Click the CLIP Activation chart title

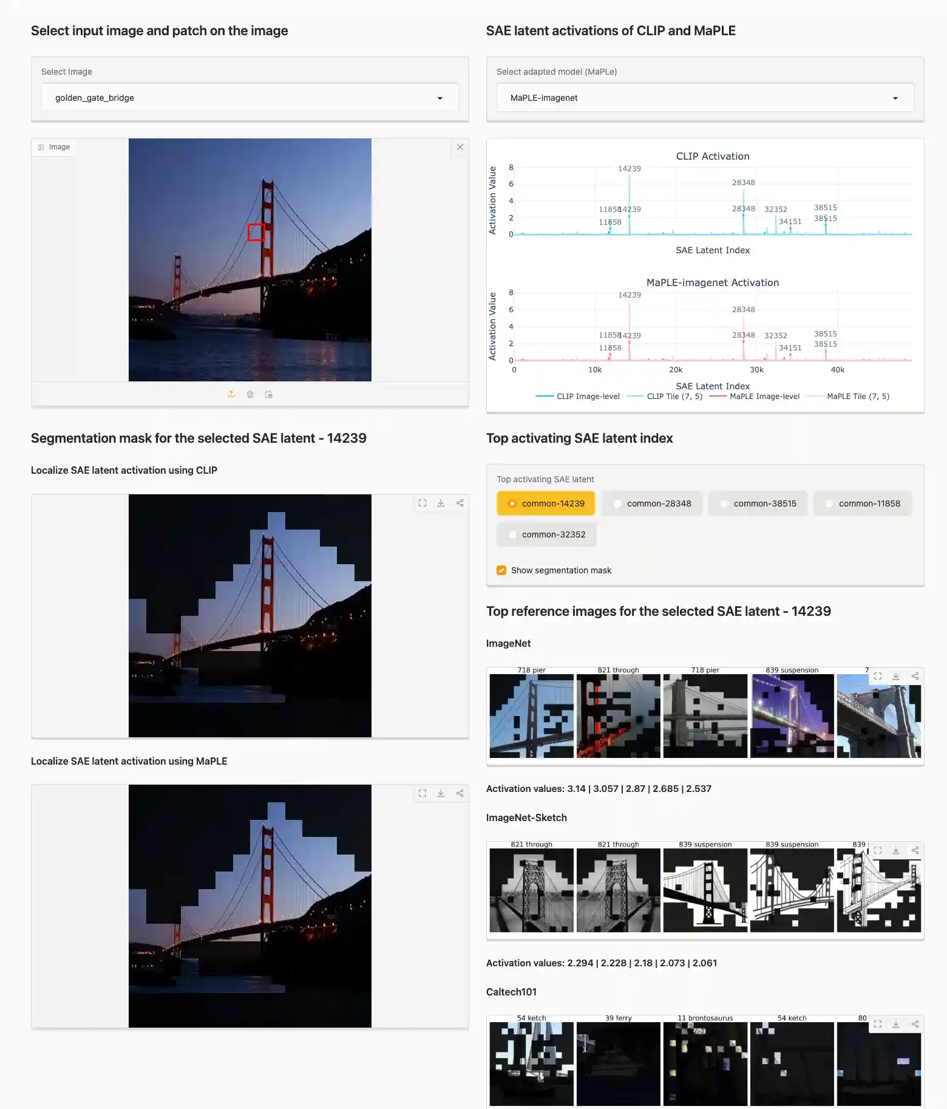pos(713,156)
